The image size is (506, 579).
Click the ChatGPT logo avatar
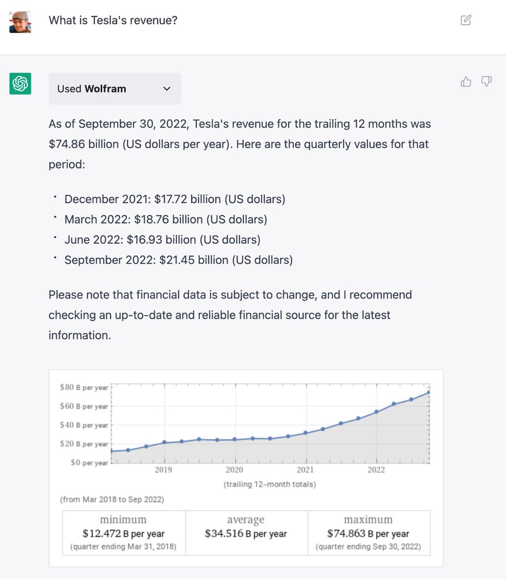click(20, 83)
